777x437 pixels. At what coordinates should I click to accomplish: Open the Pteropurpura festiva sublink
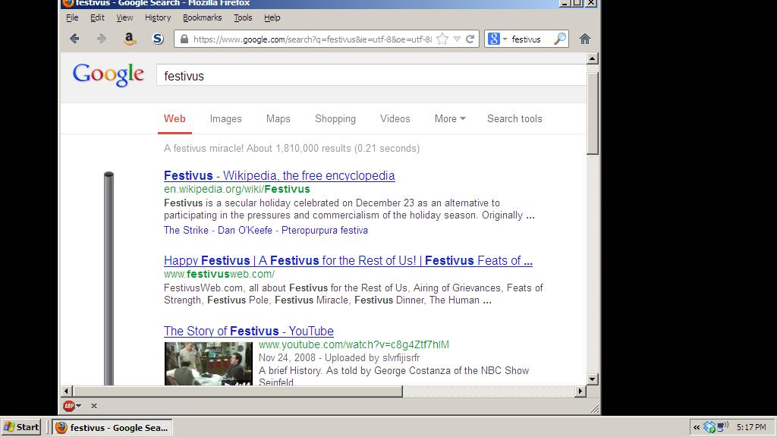325,231
